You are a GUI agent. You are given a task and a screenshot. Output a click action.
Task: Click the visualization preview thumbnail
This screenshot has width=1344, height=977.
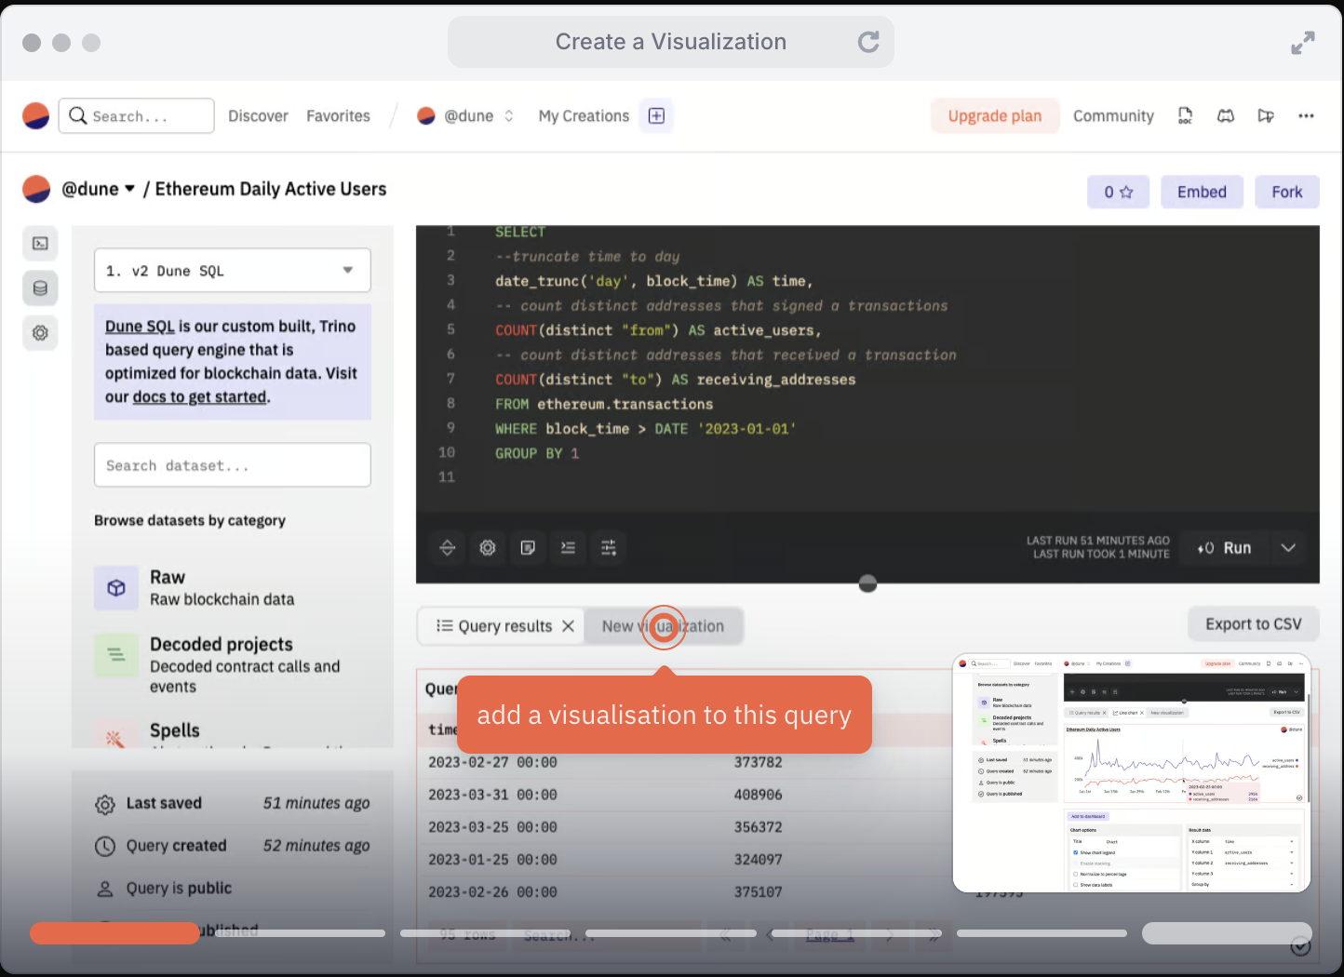pos(1132,773)
